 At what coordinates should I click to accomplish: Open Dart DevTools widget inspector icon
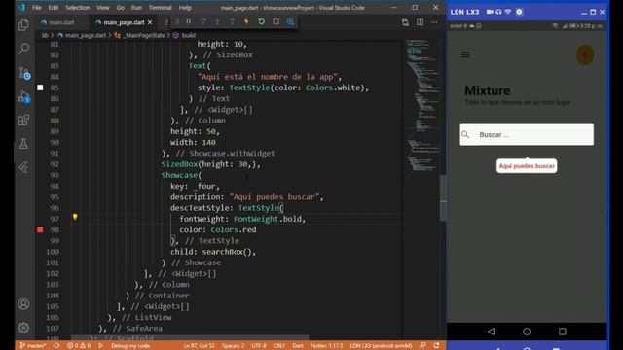(290, 21)
